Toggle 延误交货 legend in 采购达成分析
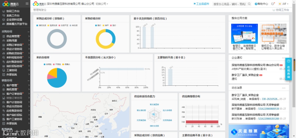The width and height of the screenshot is (296, 138). (x=52, y=25)
